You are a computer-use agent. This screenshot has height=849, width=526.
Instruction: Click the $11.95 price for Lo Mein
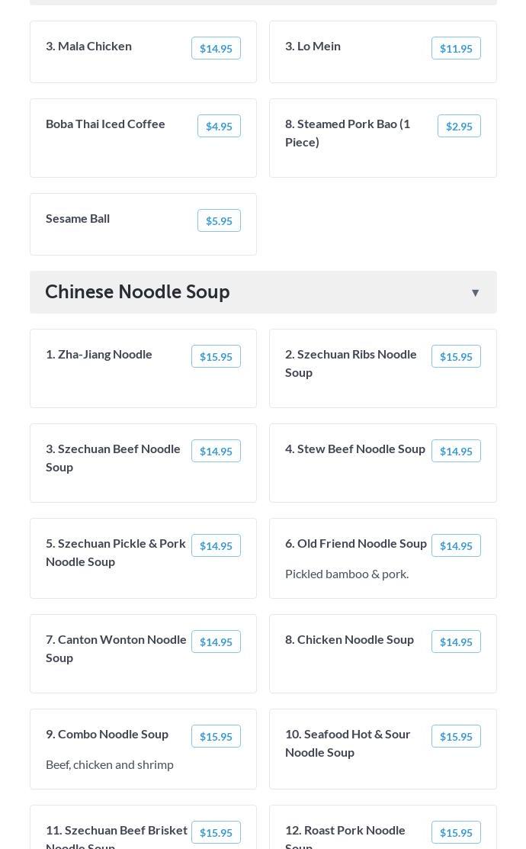point(456,49)
